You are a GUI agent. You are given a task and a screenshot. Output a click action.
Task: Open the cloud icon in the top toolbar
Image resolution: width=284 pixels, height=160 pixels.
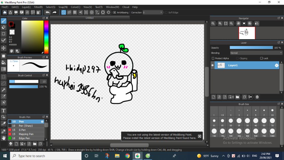coord(5,12)
